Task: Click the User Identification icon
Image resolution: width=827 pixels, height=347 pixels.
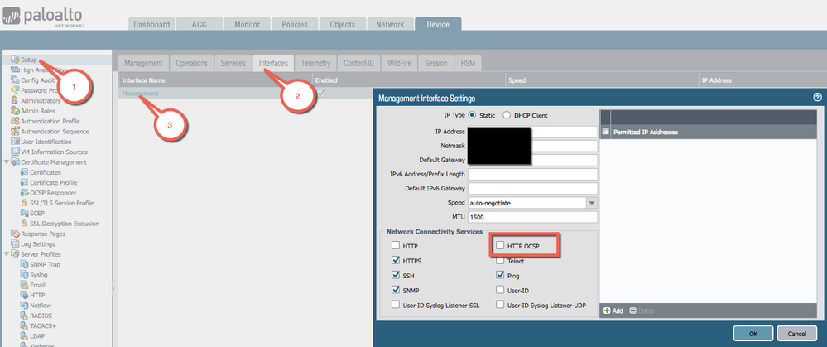Action: pos(15,142)
